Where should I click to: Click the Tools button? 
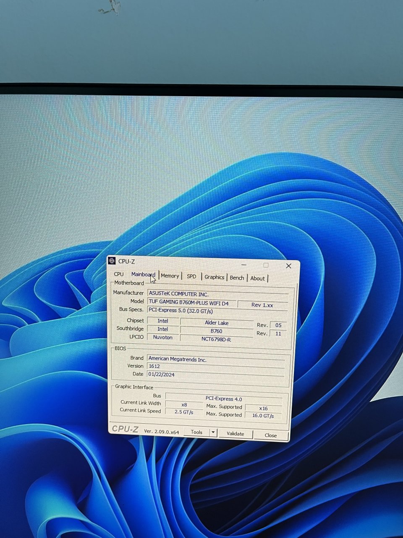tap(196, 432)
